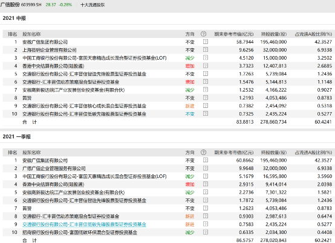Screen dimensions: 335x243
Task: Sort by 持股数量(股) column in 一季报
Action: pos(274,153)
